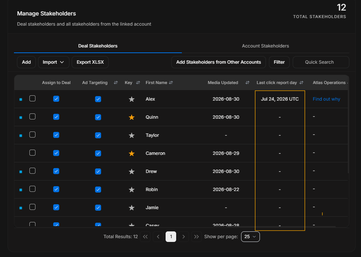This screenshot has width=361, height=257.
Task: Sort by First Name column icon
Action: click(171, 83)
